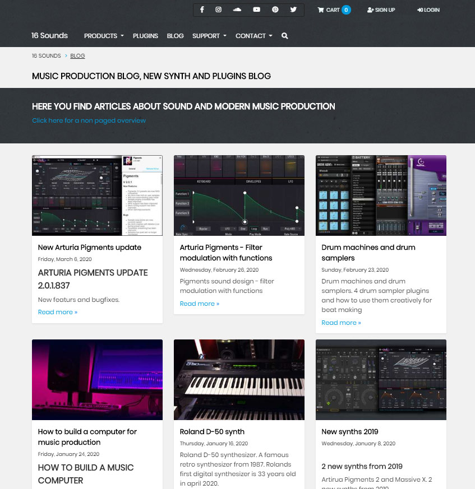
Task: Click the Login link
Action: 428,10
